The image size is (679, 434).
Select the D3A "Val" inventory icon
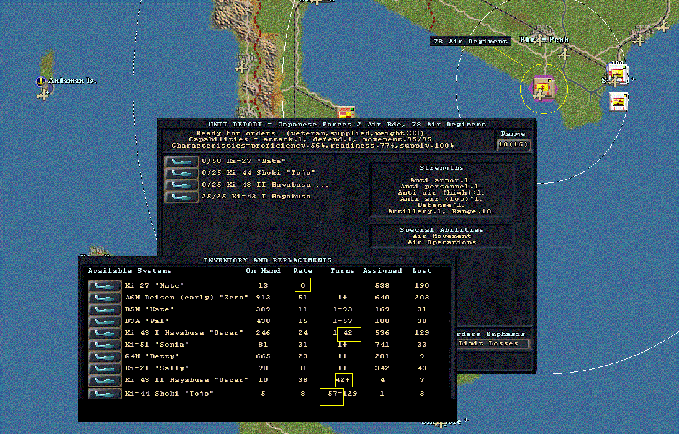click(104, 321)
